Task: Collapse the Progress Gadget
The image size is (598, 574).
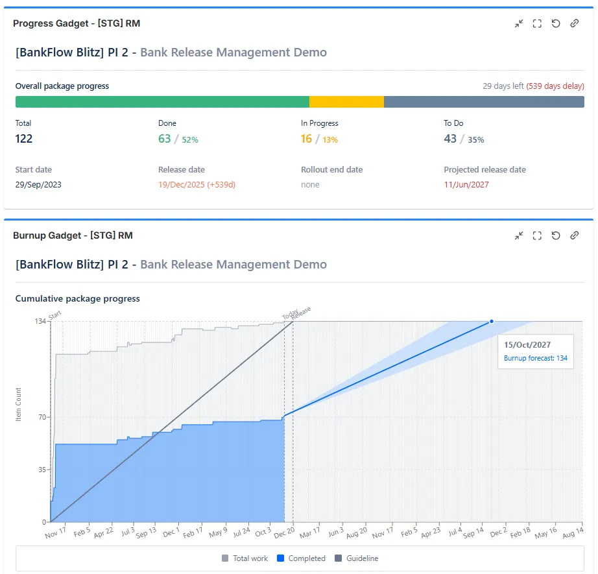Action: pyautogui.click(x=518, y=23)
